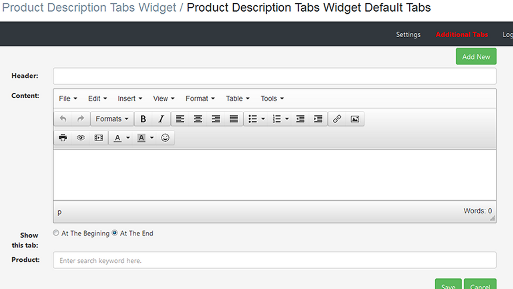Open Product Description Tabs Widget breadcrumb link
Viewport: 513px width, 289px height.
pyautogui.click(x=89, y=8)
